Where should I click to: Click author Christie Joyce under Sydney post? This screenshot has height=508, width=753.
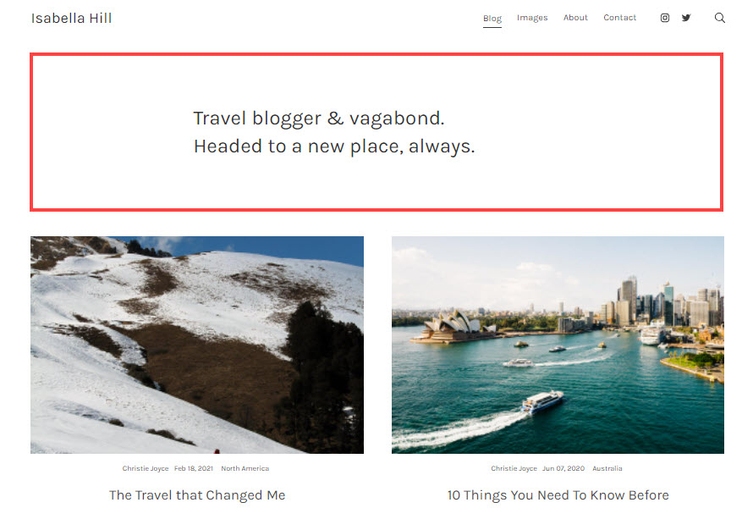[514, 468]
